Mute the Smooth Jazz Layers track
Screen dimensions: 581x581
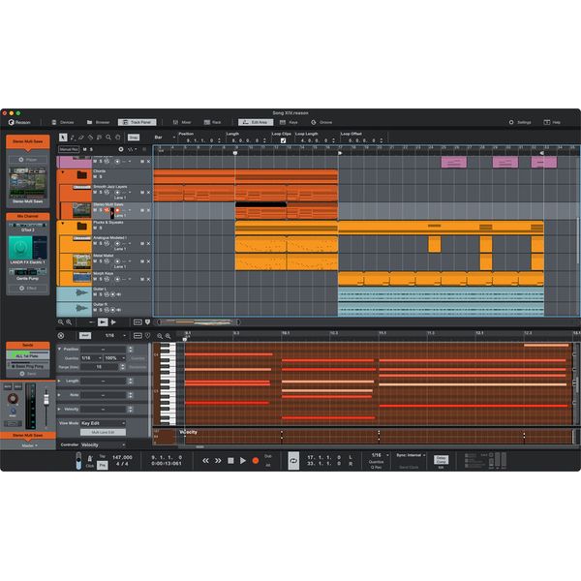click(95, 193)
